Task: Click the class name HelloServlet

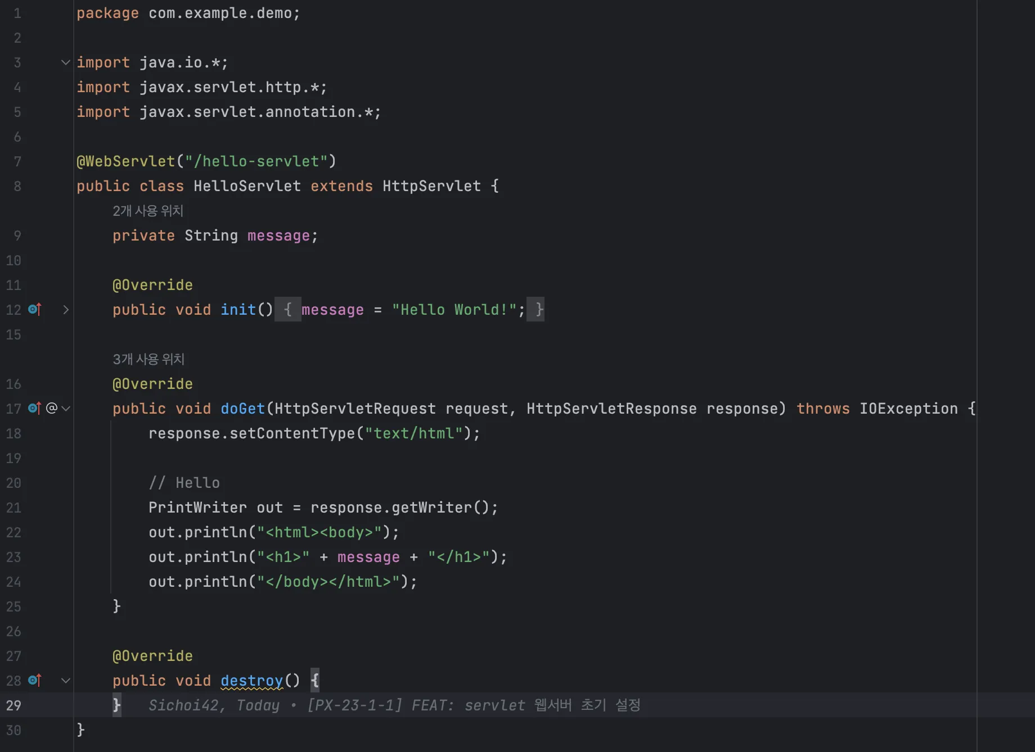Action: pyautogui.click(x=247, y=186)
